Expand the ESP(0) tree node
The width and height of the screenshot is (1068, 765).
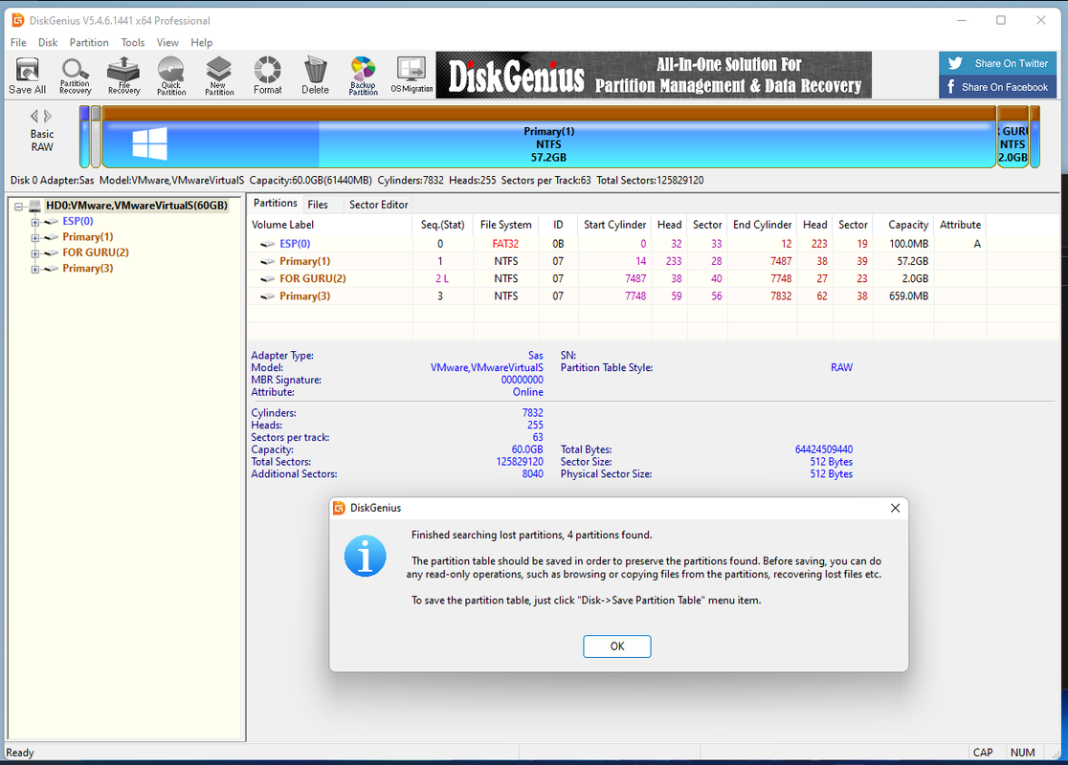34,222
